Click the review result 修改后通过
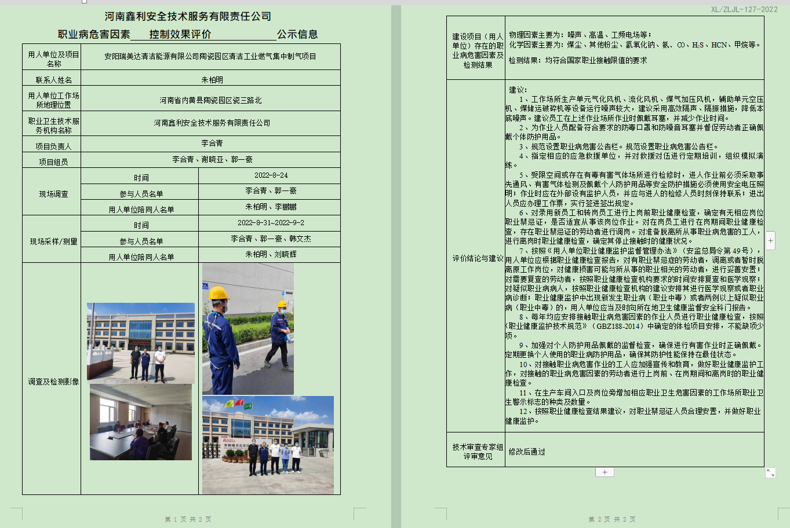Screen dimensions: 790x528 pyautogui.click(x=527, y=452)
